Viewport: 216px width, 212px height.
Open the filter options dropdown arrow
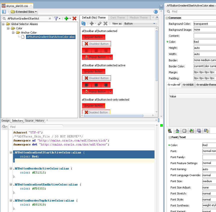[60, 19]
